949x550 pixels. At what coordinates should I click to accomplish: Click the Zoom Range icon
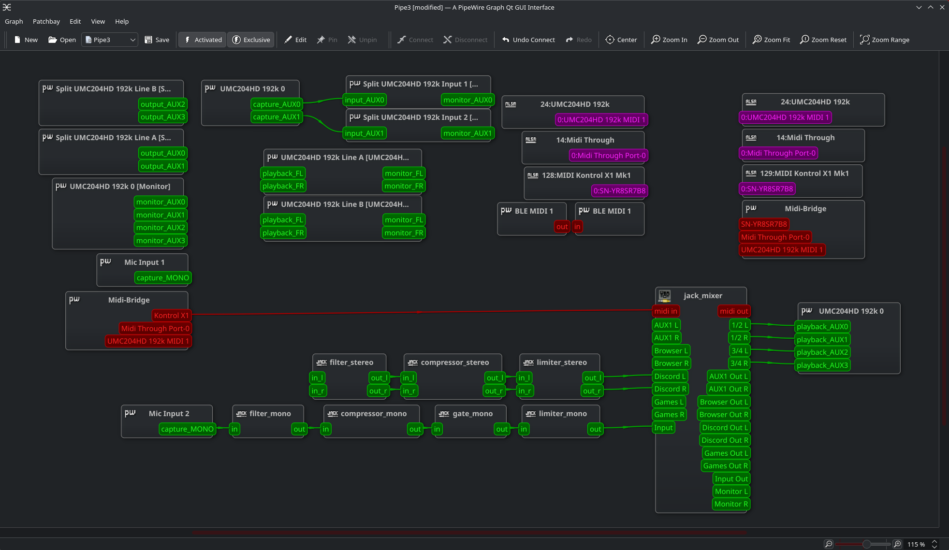865,40
